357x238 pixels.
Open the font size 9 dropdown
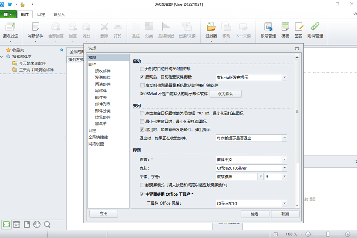pos(284,176)
